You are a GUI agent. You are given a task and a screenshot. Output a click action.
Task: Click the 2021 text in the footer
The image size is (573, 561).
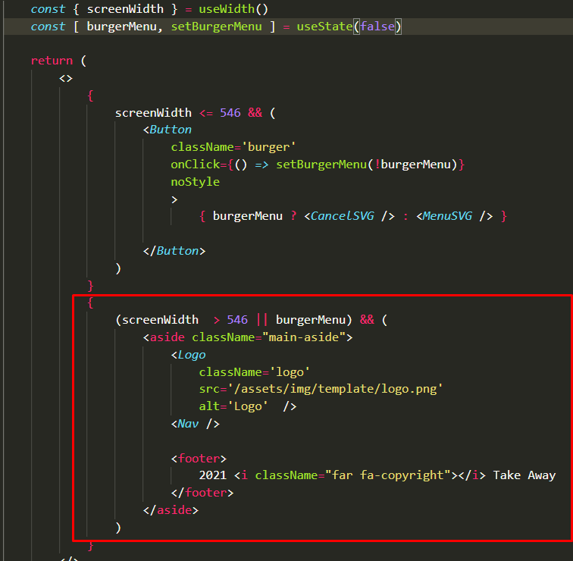pyautogui.click(x=213, y=475)
